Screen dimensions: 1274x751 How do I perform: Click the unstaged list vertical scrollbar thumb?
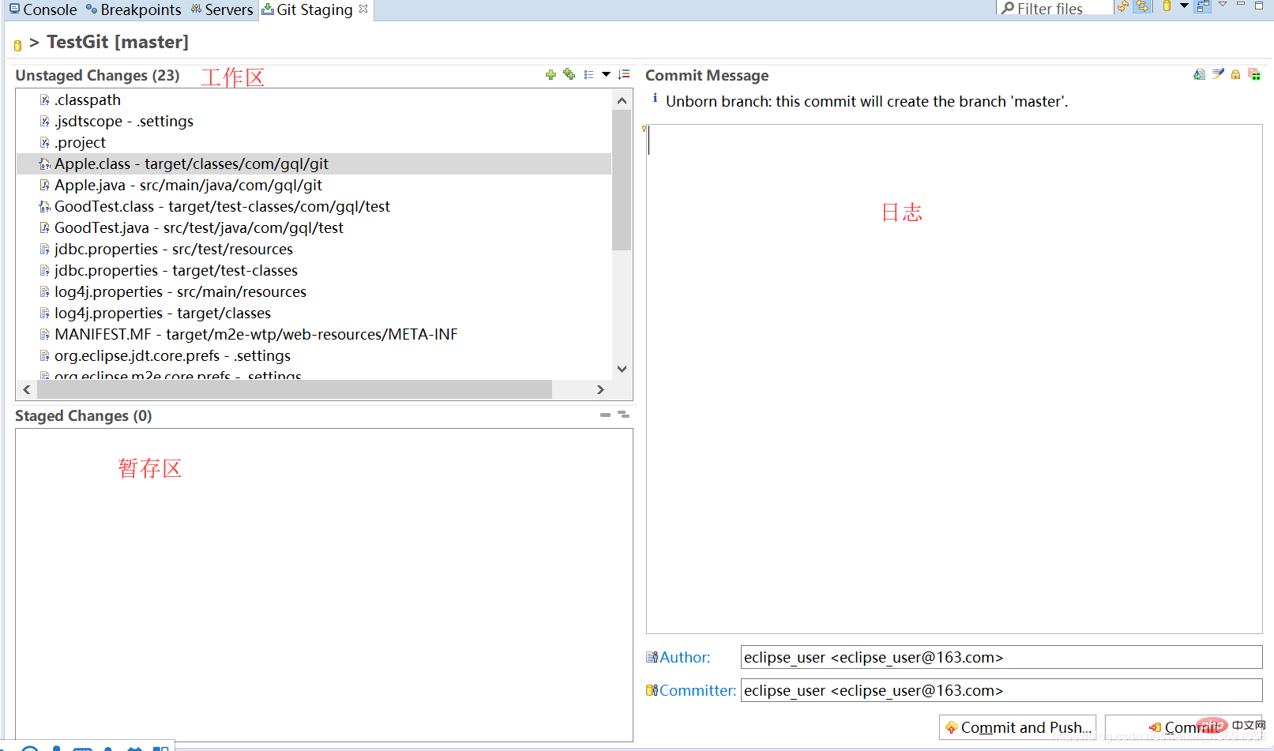click(x=622, y=180)
